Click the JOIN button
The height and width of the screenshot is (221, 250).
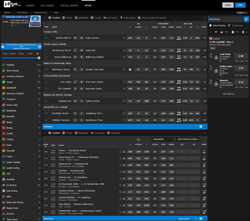240,5
